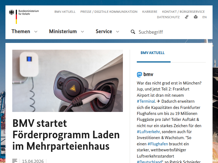
Task: Expand the Service menu chevron
Action: coord(118,32)
